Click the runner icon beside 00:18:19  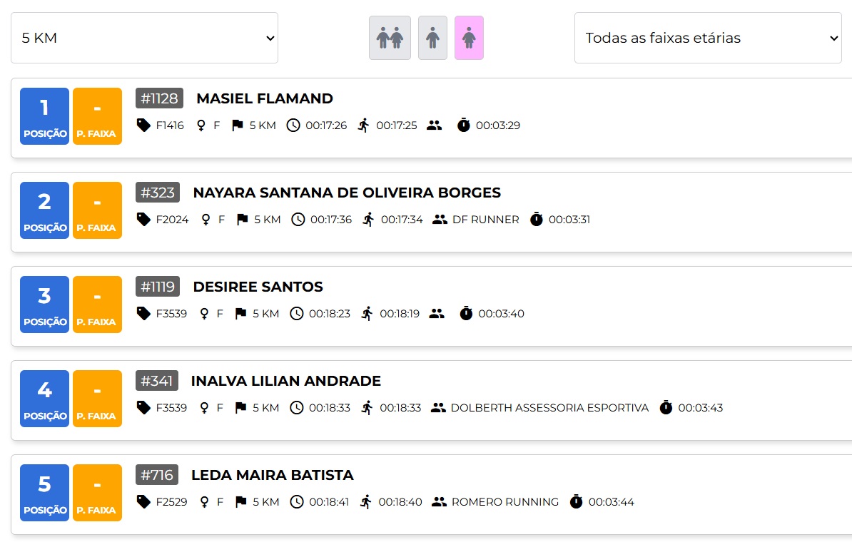367,314
